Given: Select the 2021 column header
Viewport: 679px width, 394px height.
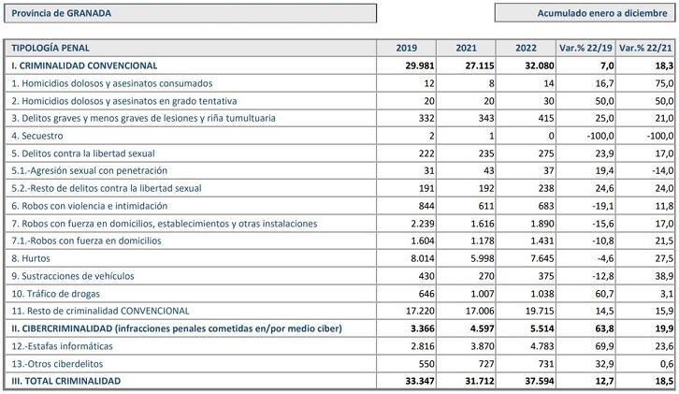Looking at the screenshot, I should click(466, 49).
